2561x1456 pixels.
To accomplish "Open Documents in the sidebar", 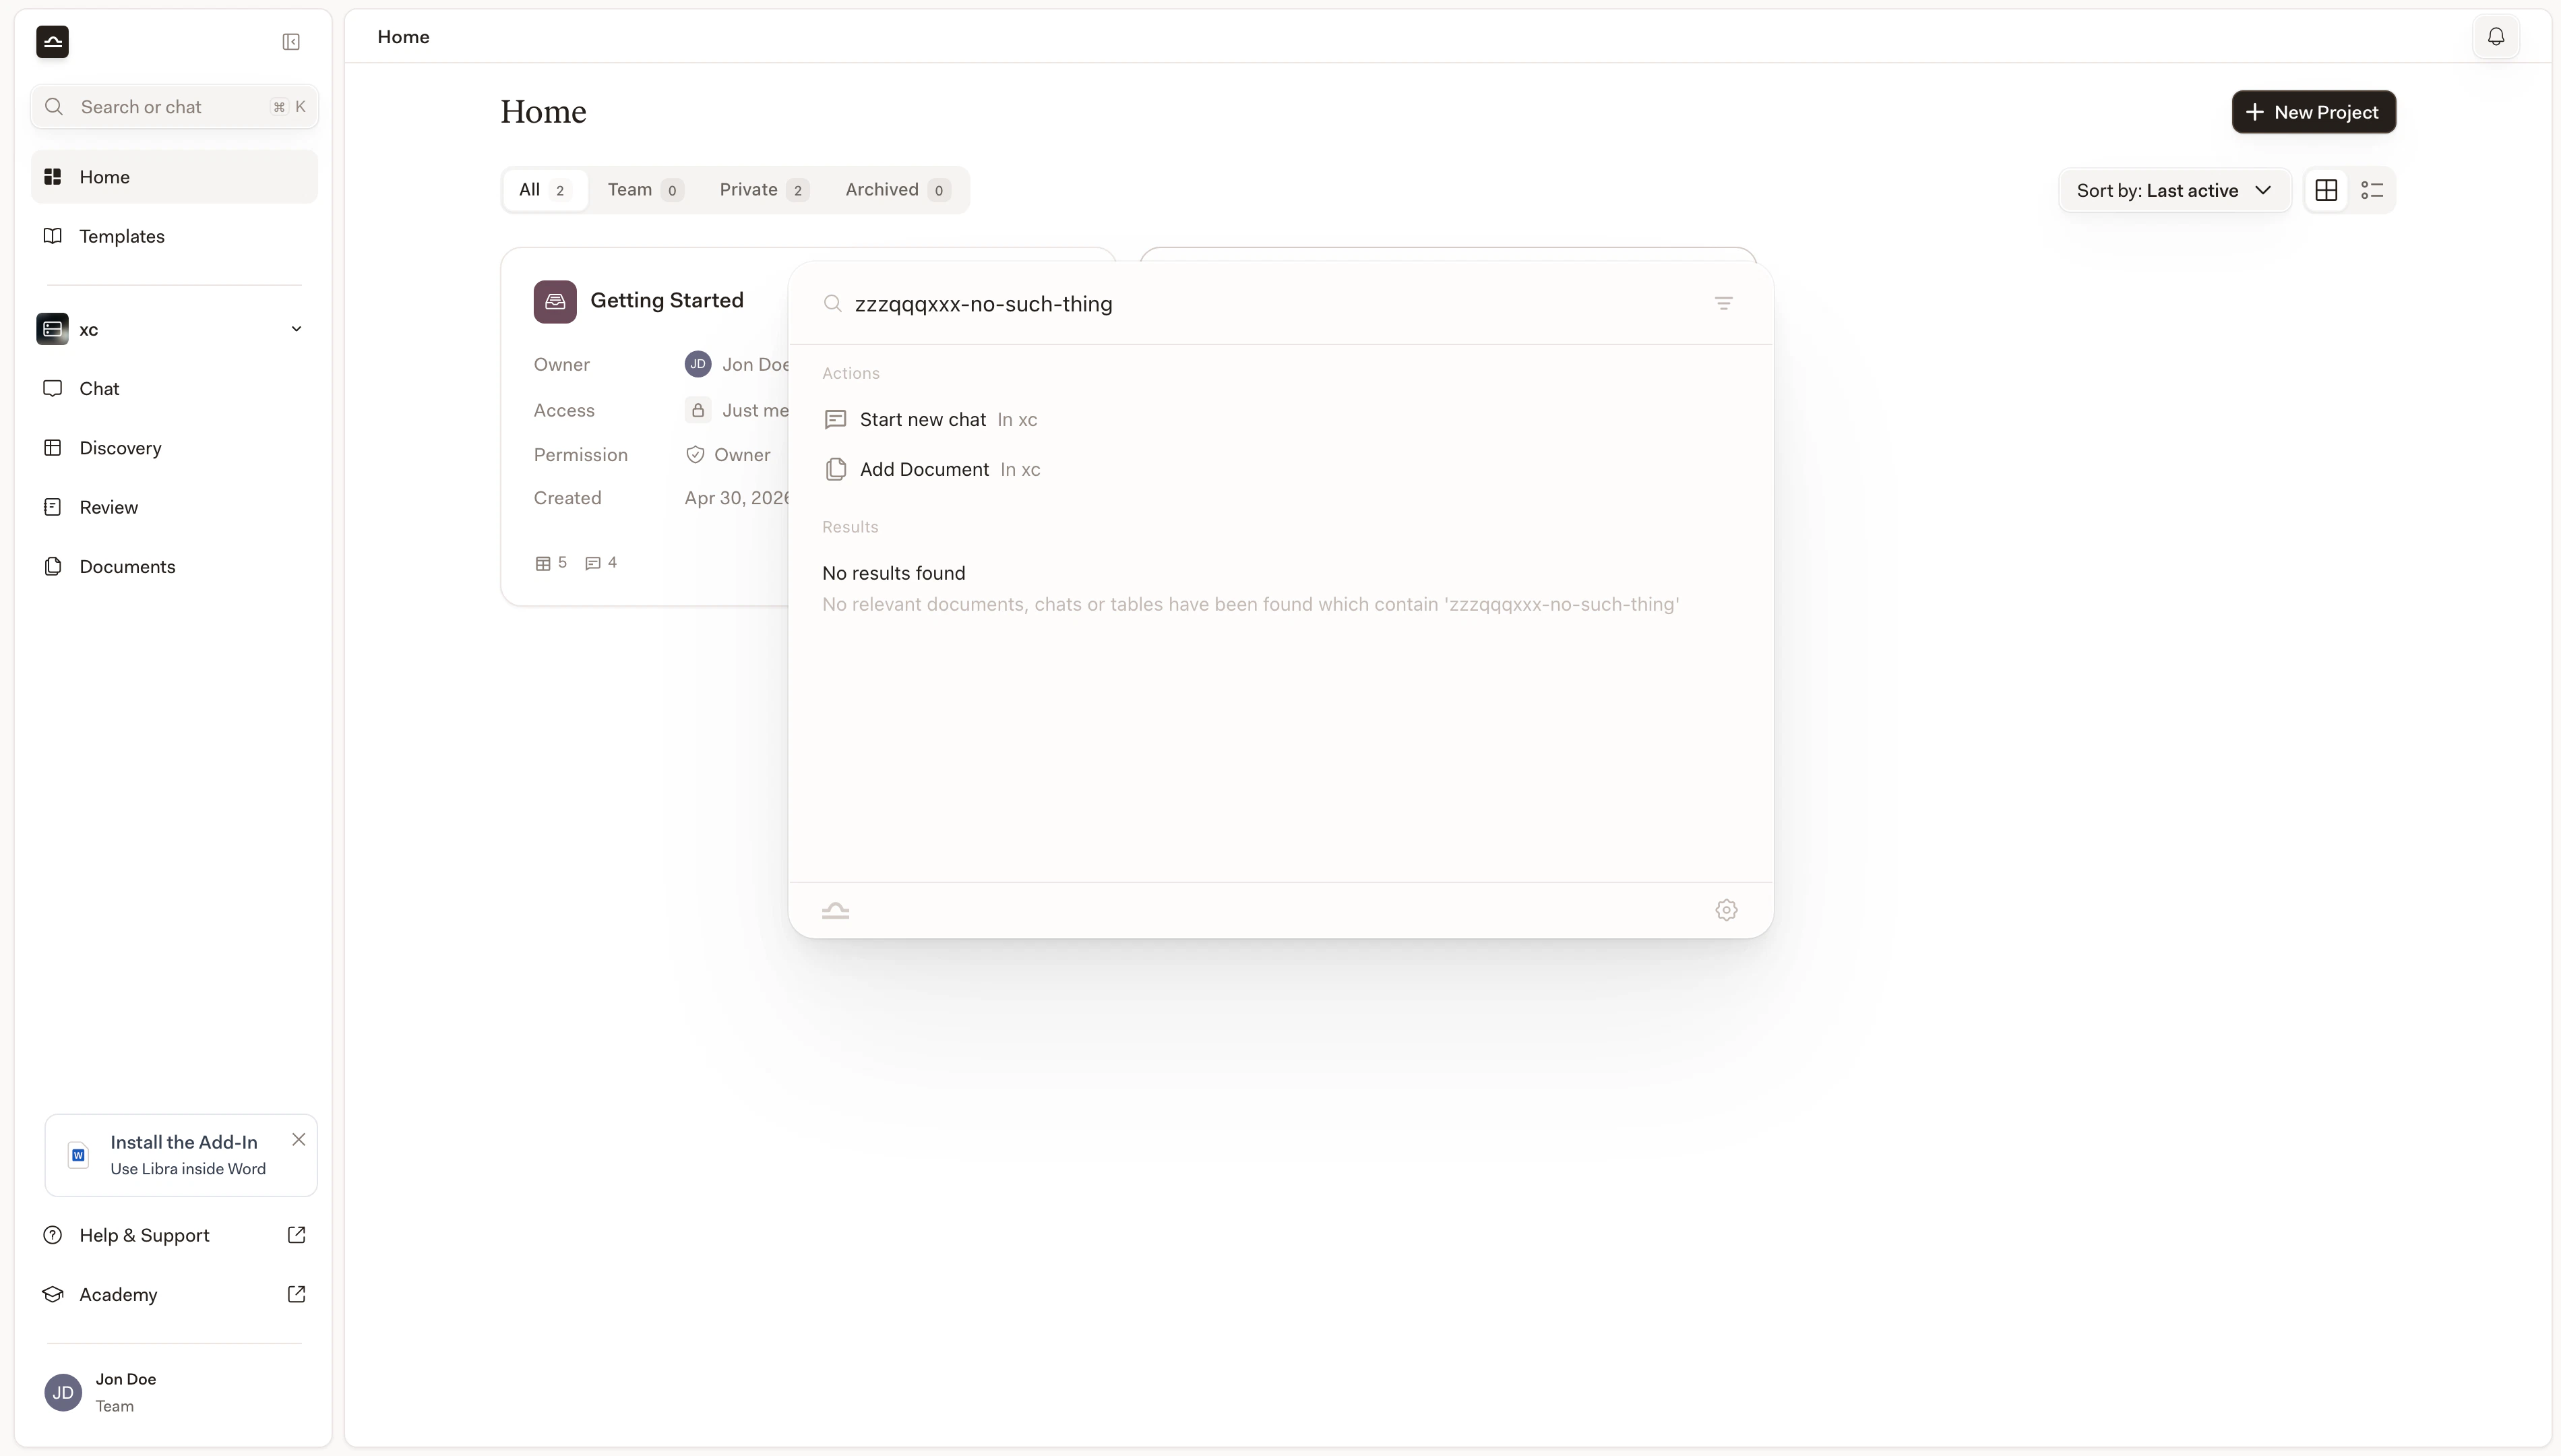I will [174, 566].
